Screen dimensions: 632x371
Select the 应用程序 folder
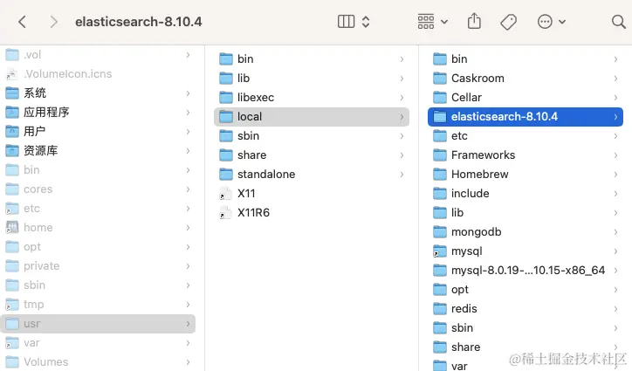pos(46,113)
